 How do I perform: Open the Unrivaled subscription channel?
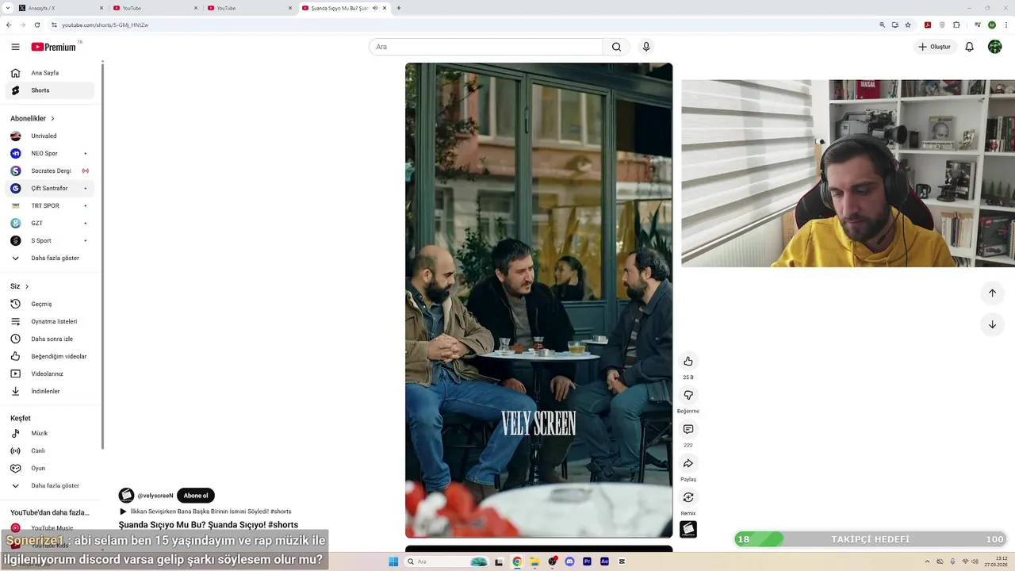(51, 136)
